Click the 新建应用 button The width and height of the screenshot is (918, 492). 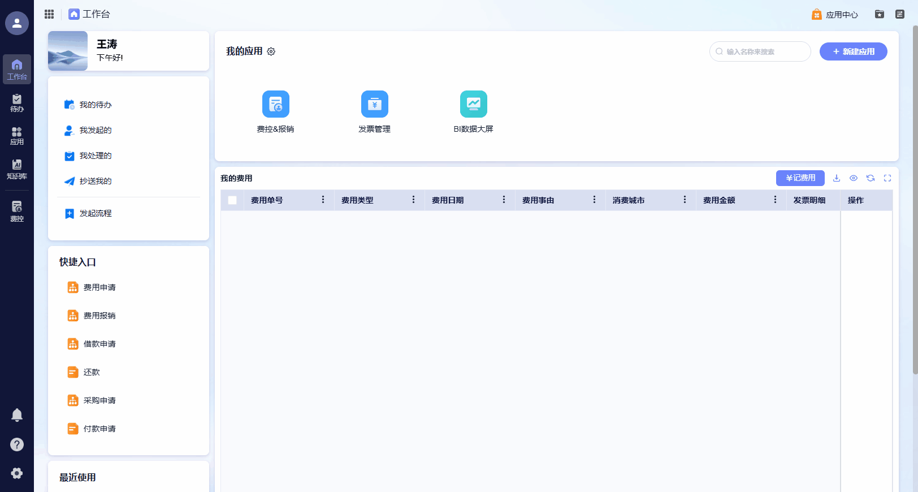[x=854, y=51]
